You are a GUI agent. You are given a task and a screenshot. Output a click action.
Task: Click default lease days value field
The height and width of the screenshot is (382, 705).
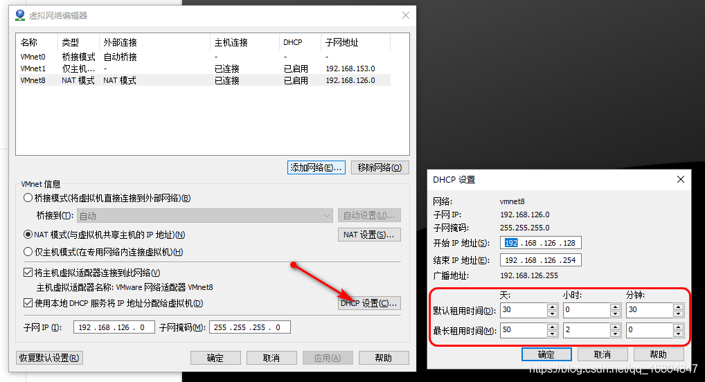(524, 310)
